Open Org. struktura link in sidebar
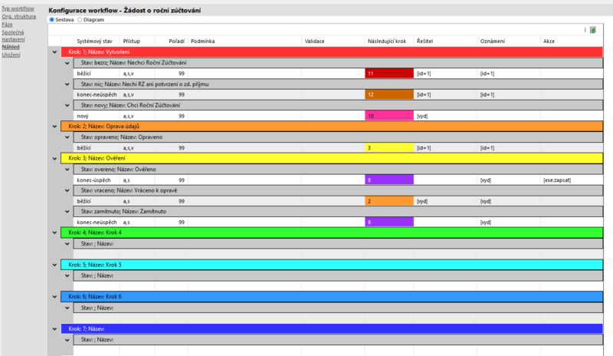613x356 pixels. pyautogui.click(x=18, y=16)
